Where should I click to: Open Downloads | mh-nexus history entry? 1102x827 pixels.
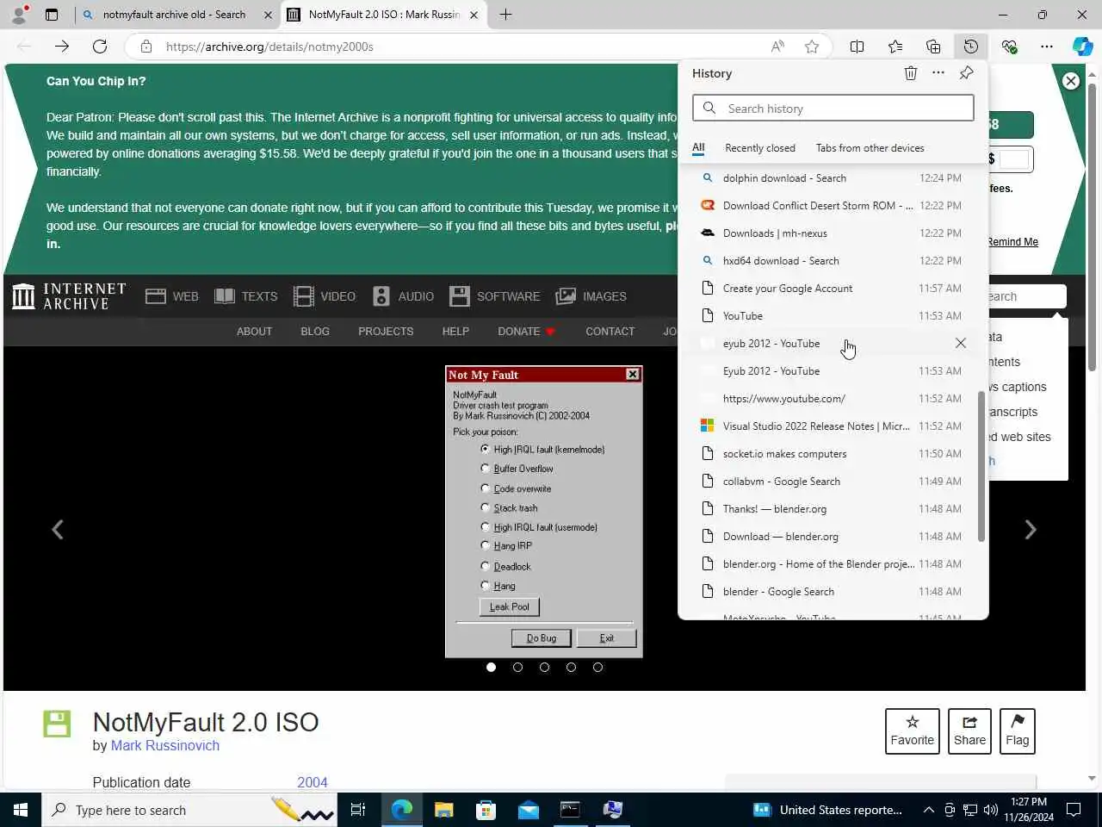coord(833,233)
